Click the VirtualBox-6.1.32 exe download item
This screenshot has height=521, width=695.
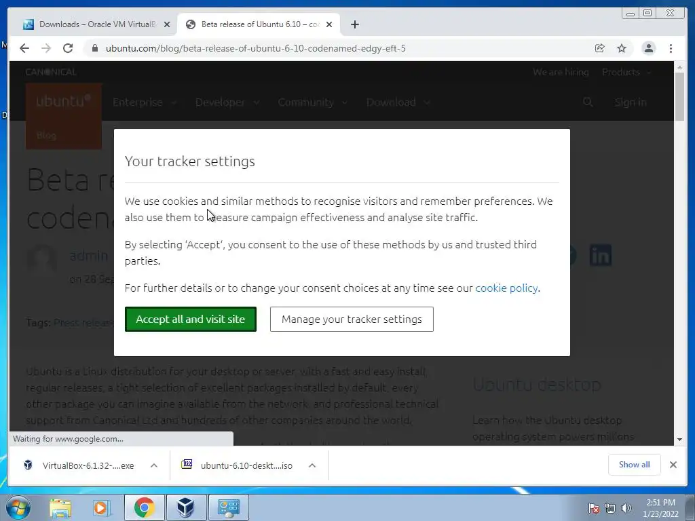click(x=88, y=465)
